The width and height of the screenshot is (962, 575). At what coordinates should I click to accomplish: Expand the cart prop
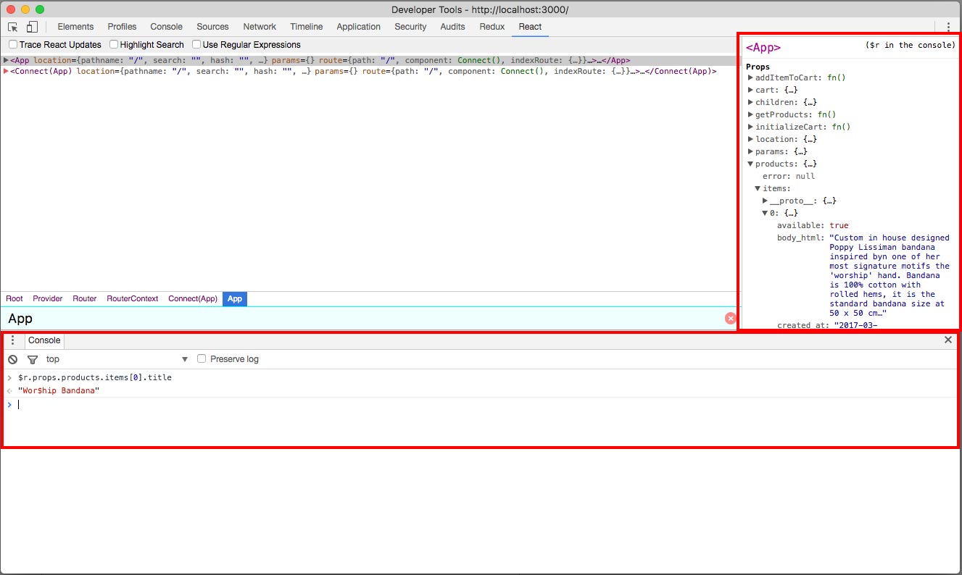click(x=750, y=90)
